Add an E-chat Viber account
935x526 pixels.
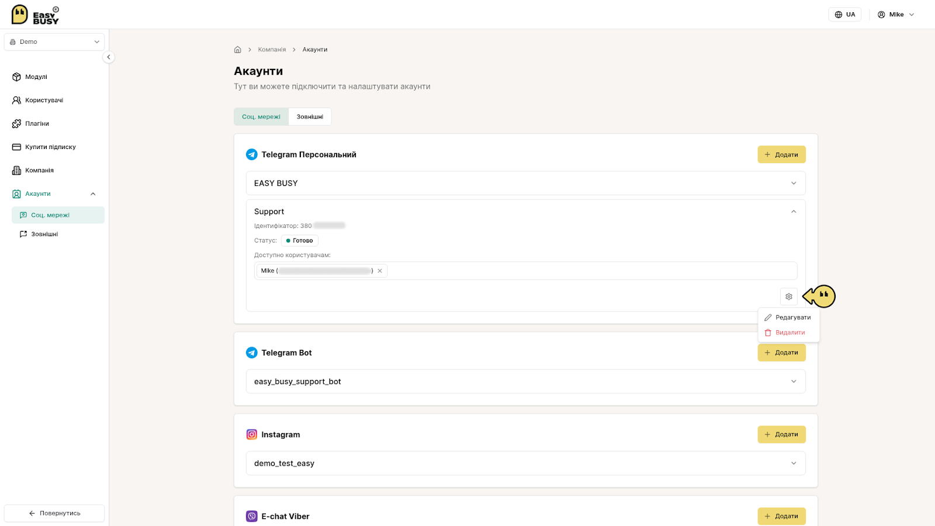click(782, 516)
